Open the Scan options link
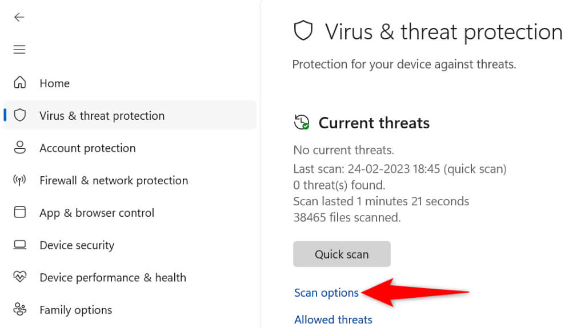 (326, 293)
